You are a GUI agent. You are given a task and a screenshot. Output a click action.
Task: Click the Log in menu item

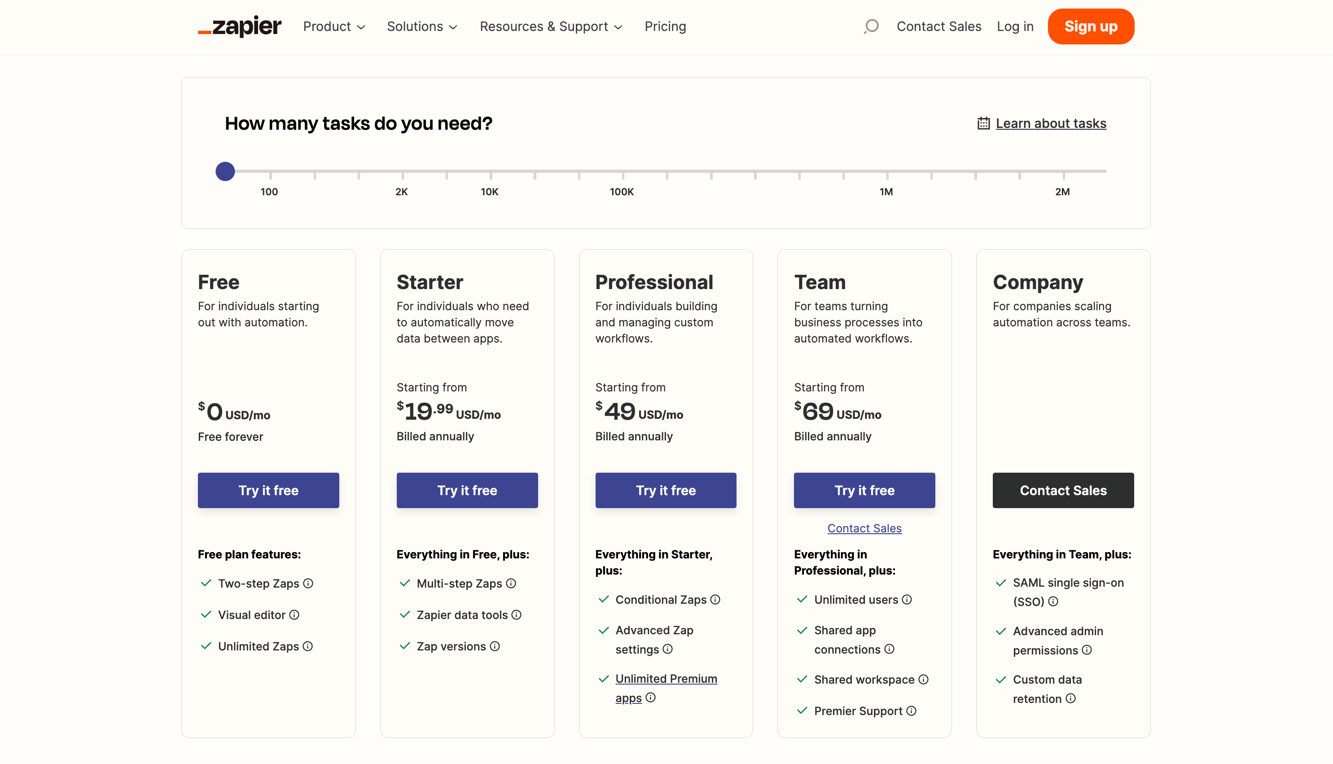[x=1015, y=26]
